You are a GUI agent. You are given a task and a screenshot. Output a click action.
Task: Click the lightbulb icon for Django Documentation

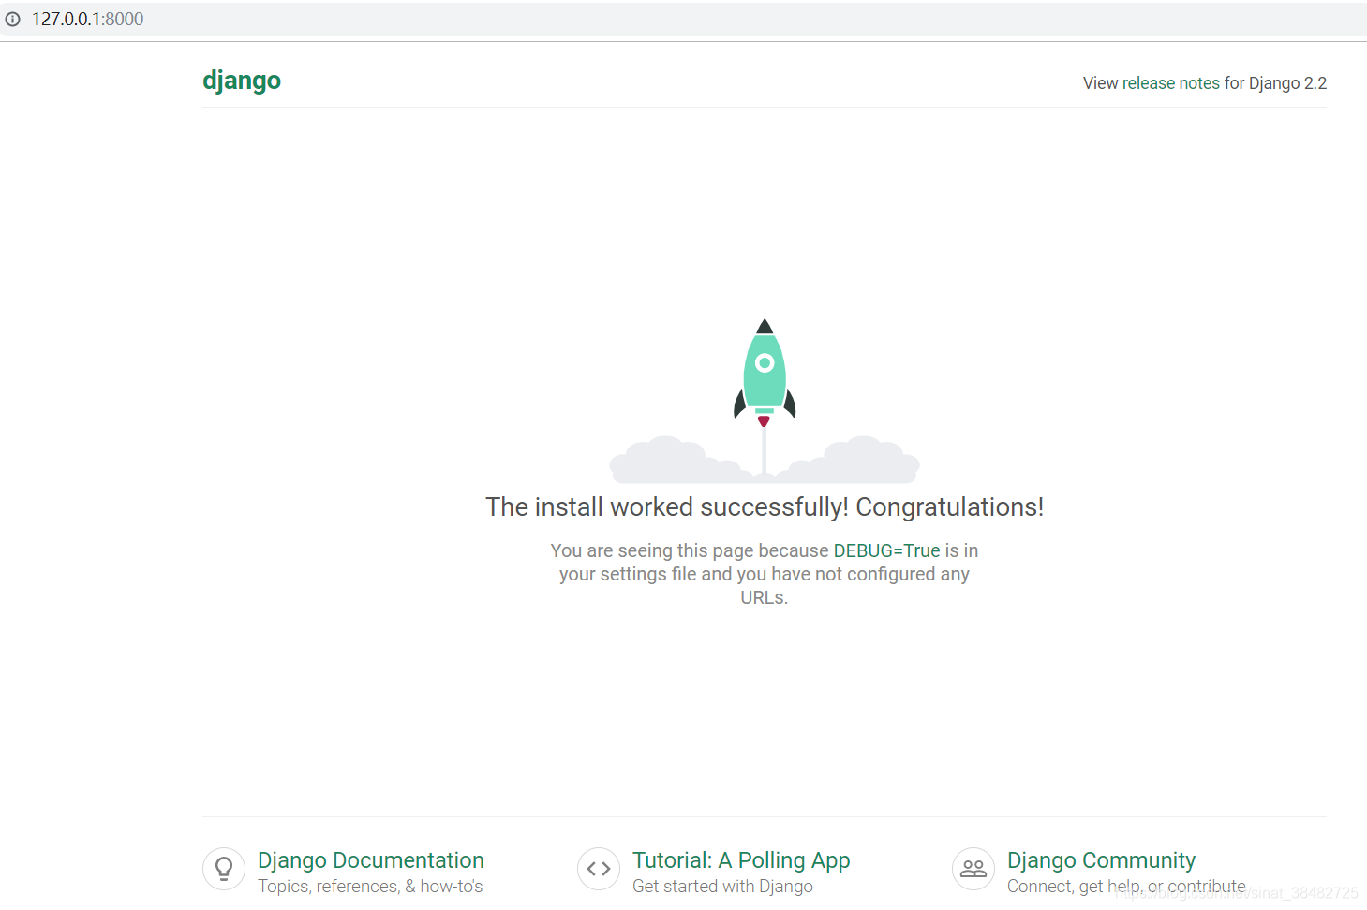224,869
